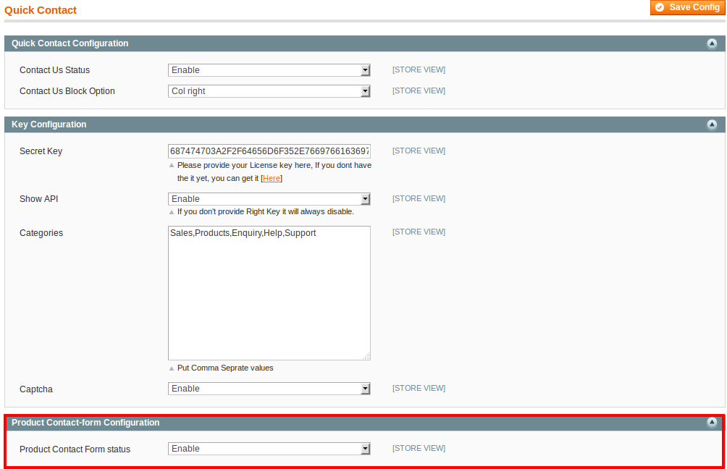Click the Save Config button

(x=686, y=7)
